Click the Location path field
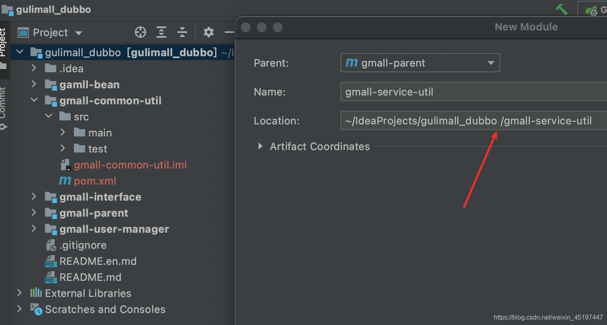The width and height of the screenshot is (607, 325). click(474, 120)
